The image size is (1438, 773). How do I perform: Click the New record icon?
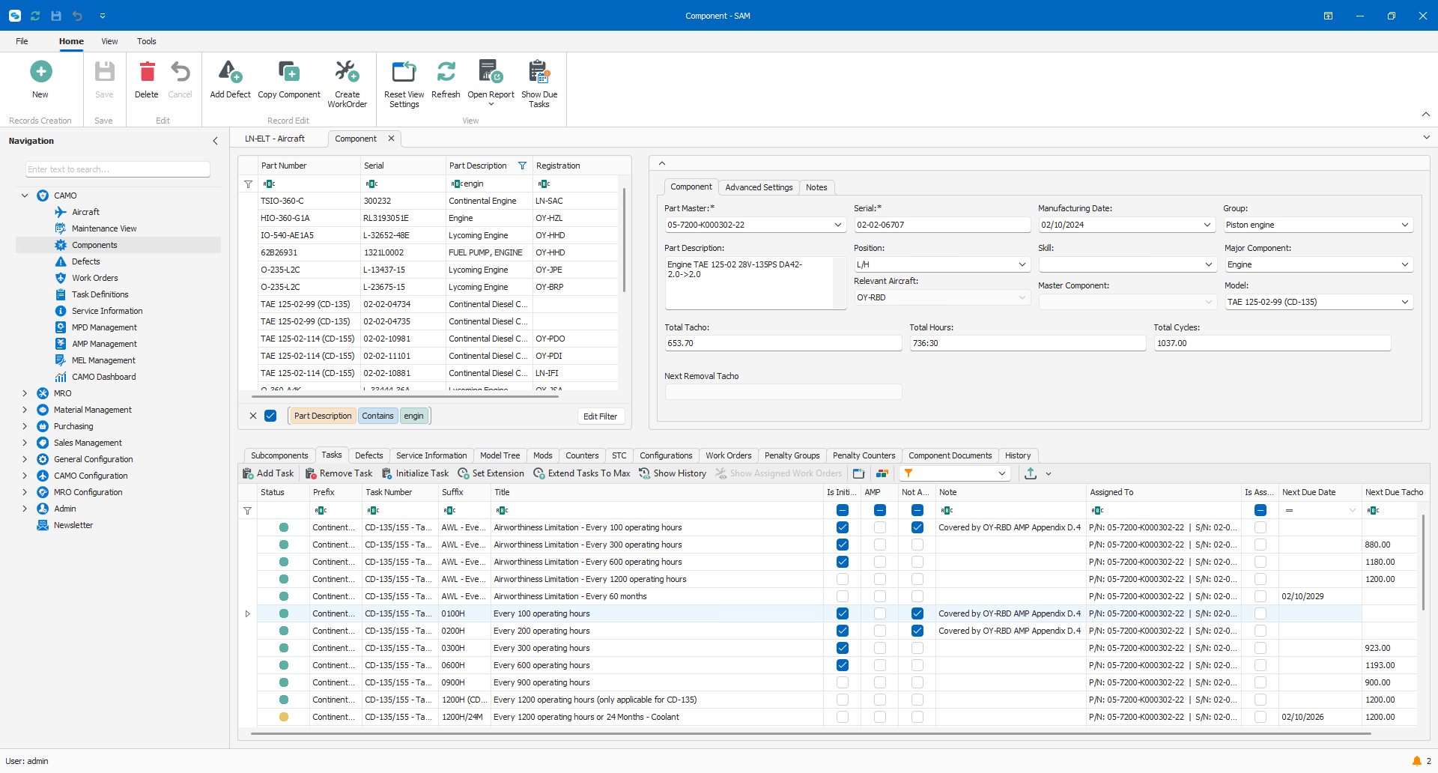40,72
